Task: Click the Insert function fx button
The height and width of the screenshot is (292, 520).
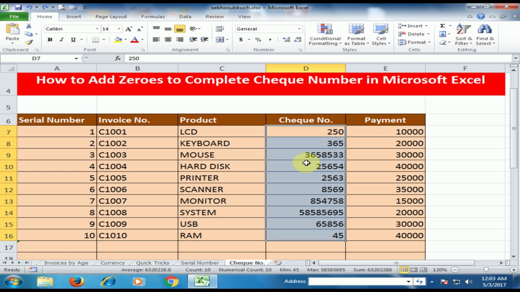Action: point(118,58)
